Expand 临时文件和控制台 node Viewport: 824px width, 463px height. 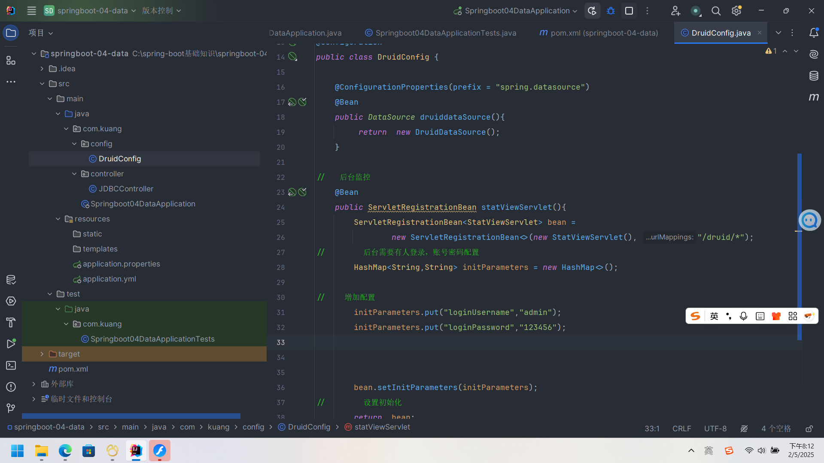[x=34, y=399]
